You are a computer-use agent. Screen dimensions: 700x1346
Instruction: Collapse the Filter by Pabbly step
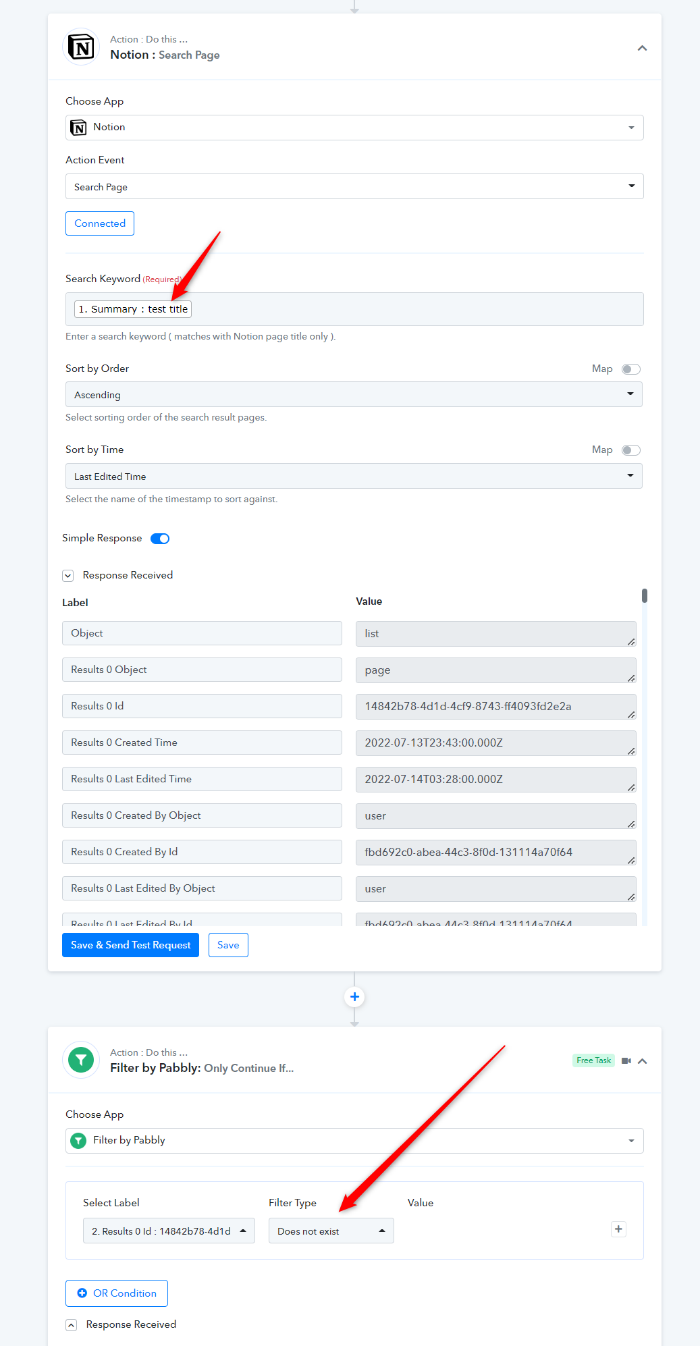(x=643, y=1061)
